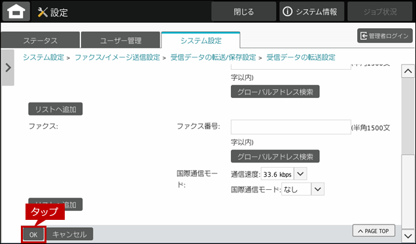This screenshot has height=244, width=416.
Task: Switch to the ステータス tab
Action: [x=41, y=40]
